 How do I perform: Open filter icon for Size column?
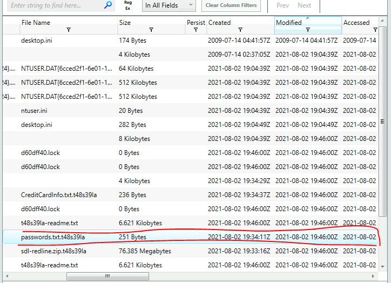tap(151, 30)
